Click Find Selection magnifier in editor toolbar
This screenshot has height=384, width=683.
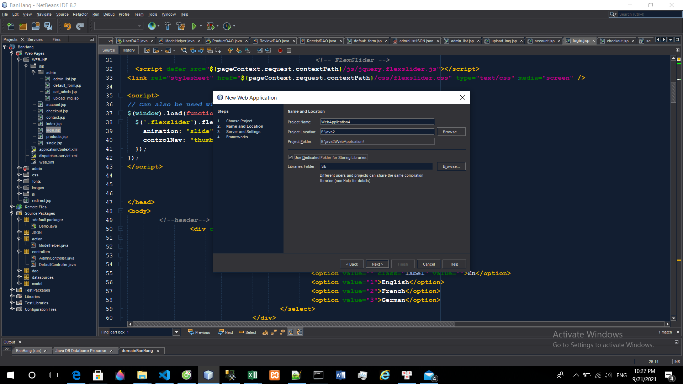184,50
